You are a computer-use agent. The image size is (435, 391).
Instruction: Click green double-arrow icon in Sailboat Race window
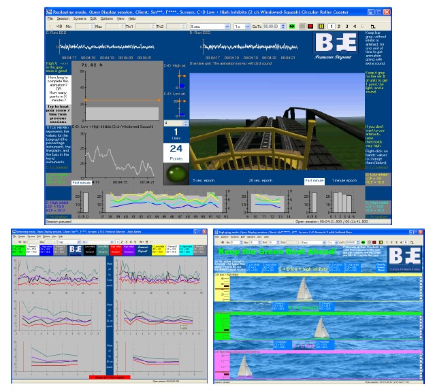coord(363,242)
